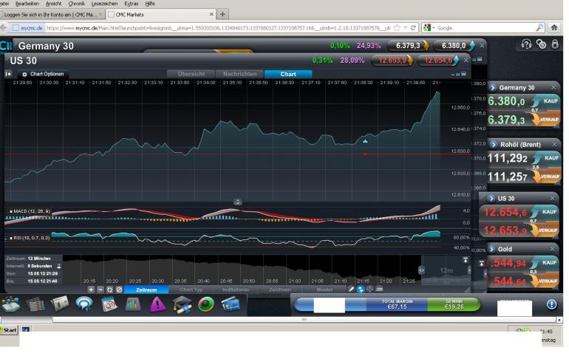
Task: Click the credit card payments icon
Action: [231, 304]
